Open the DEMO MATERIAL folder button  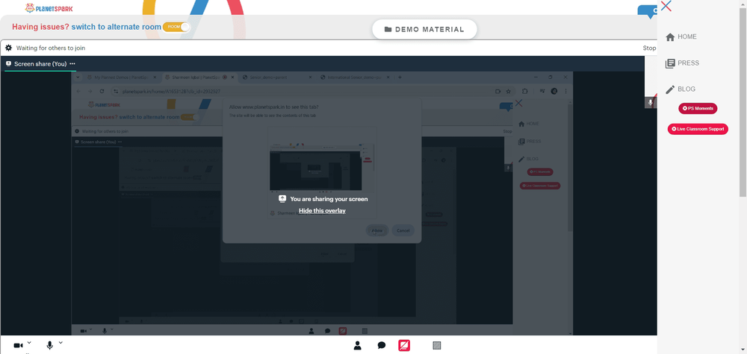[424, 30]
